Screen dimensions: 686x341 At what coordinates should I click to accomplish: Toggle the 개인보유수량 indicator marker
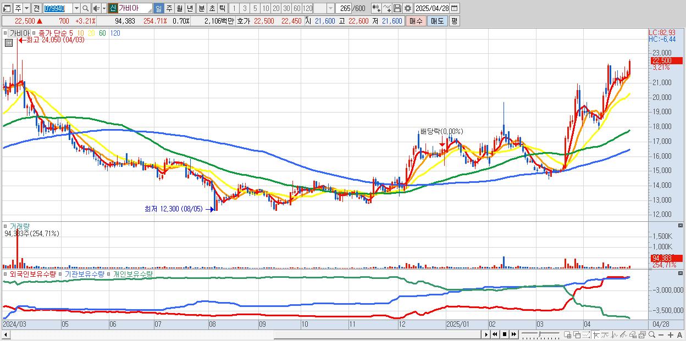109,273
